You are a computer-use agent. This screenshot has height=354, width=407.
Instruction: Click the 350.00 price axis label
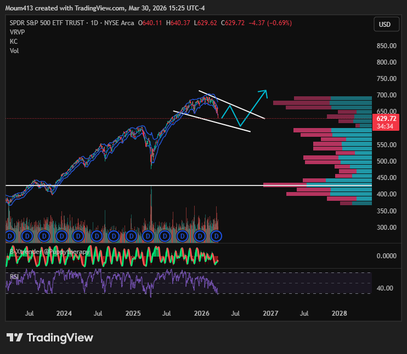click(x=387, y=211)
